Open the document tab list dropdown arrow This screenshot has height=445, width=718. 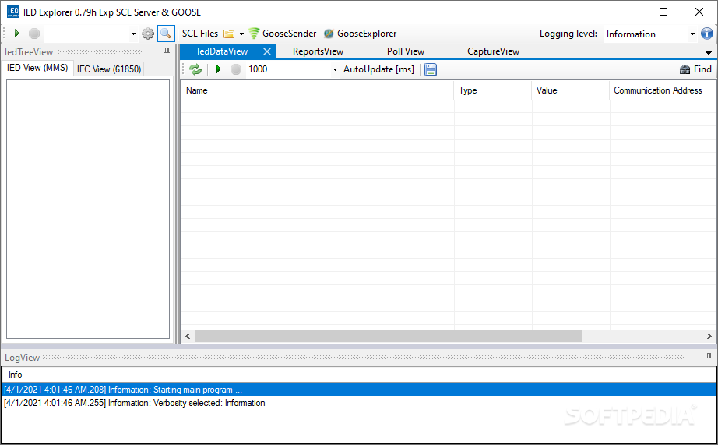pyautogui.click(x=709, y=53)
